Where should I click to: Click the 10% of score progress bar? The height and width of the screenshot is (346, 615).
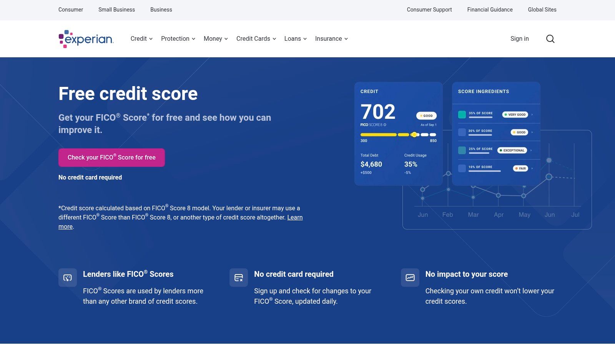484,171
